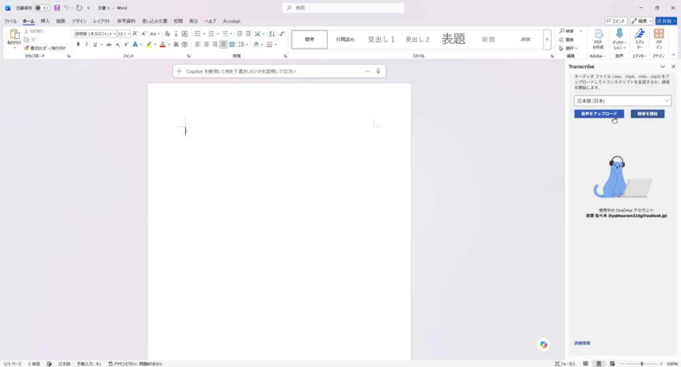
Task: Toggle Underline formatting
Action: pyautogui.click(x=94, y=45)
